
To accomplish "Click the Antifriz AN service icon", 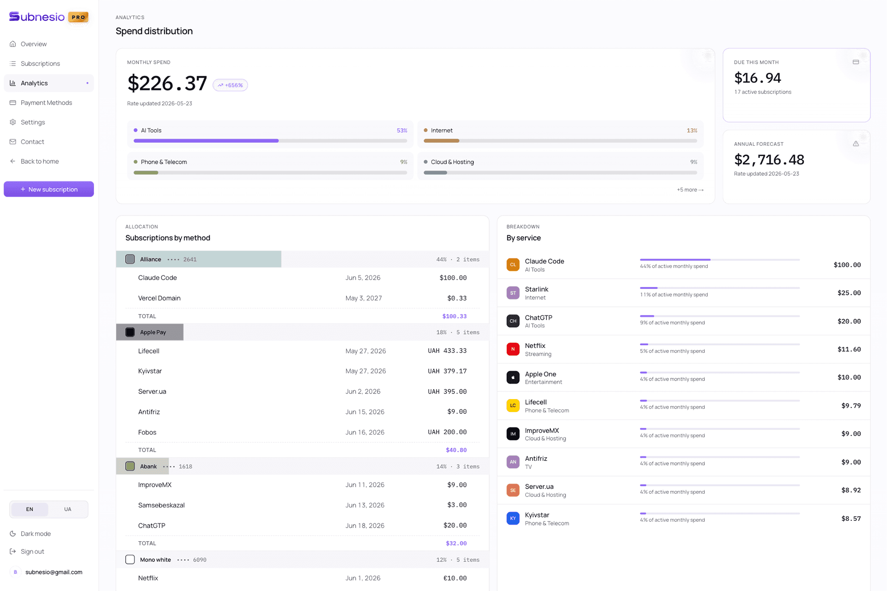I will 513,462.
